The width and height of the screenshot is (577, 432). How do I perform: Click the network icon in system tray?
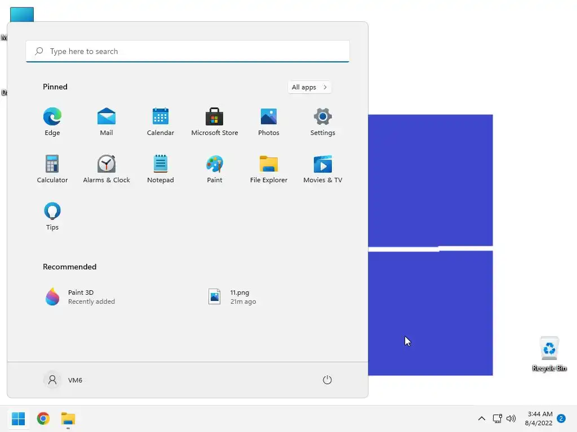pyautogui.click(x=497, y=418)
